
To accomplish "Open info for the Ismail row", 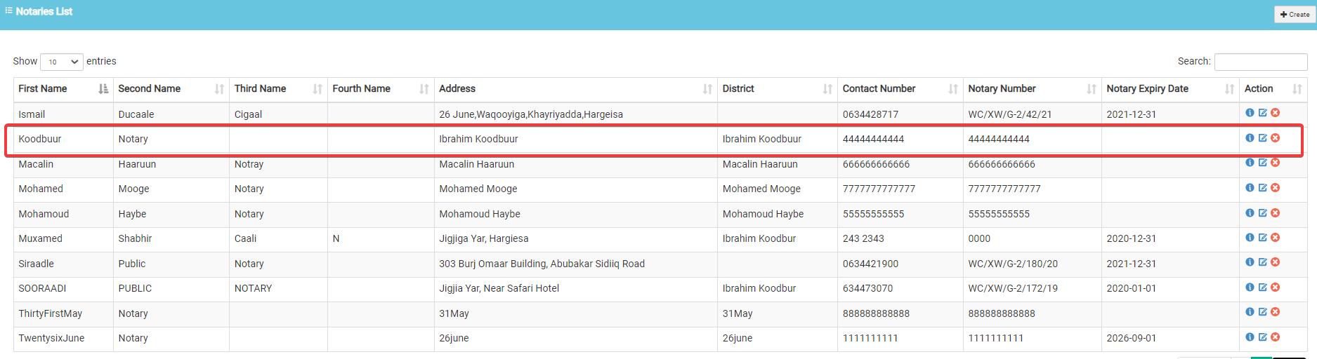I will click(1250, 113).
